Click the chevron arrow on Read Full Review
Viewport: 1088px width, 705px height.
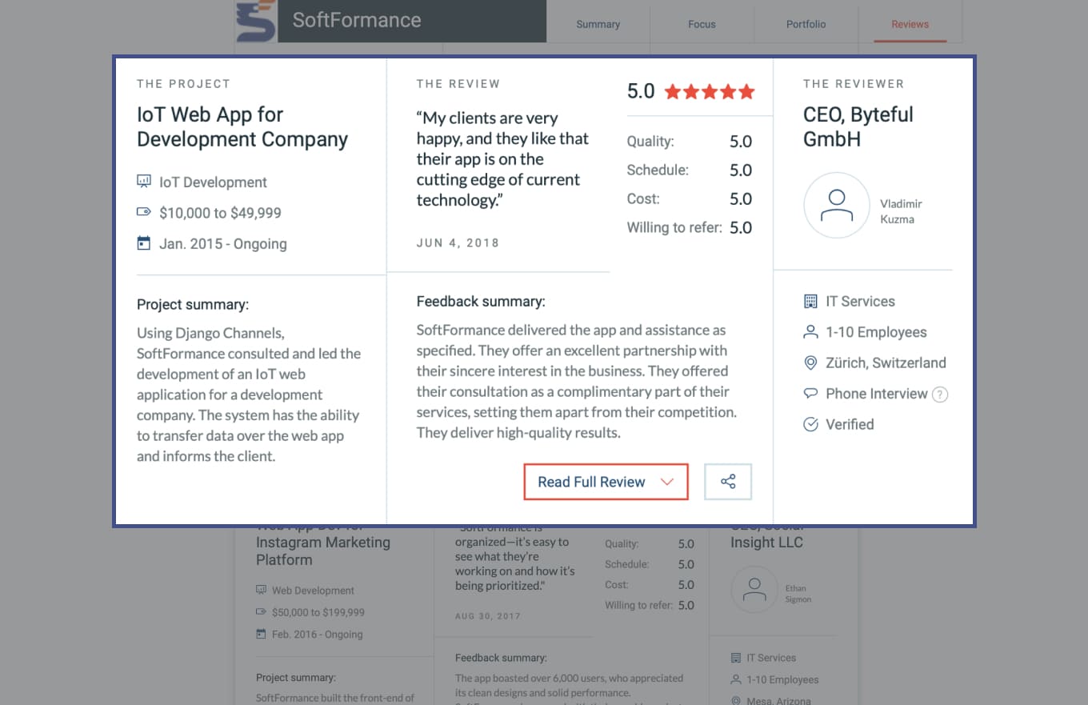667,482
